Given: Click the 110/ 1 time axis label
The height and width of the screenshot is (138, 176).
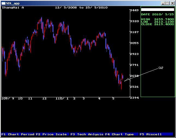Looking at the screenshot, I should click(62, 99).
